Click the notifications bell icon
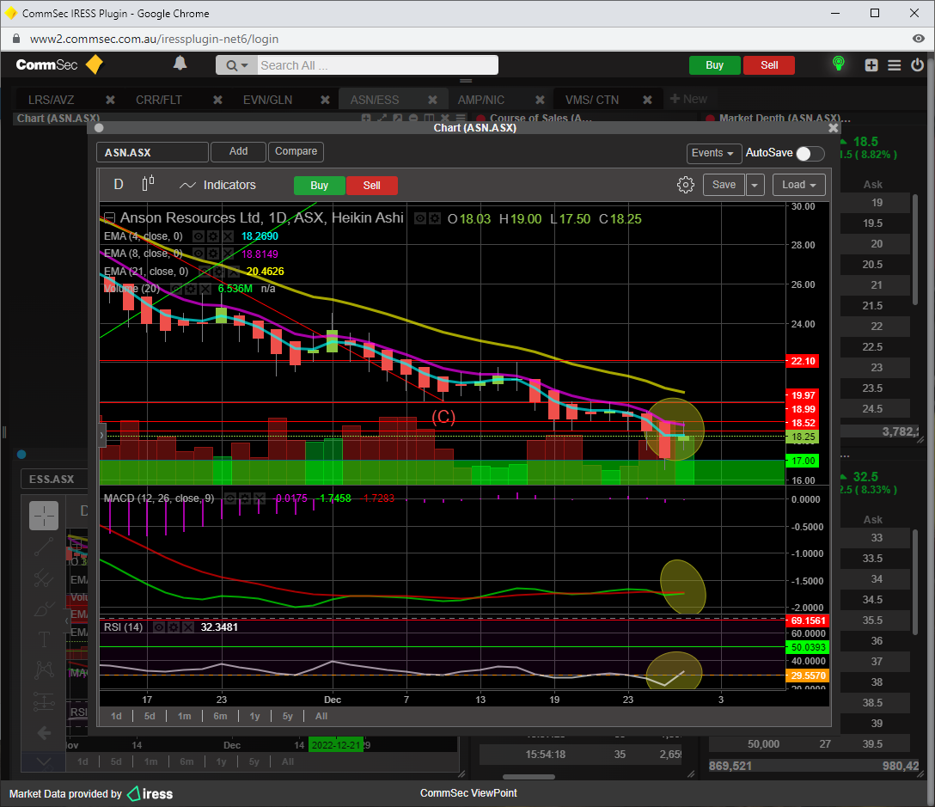 (x=180, y=64)
